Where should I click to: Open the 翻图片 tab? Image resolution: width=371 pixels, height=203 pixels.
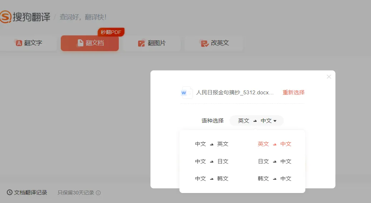[x=152, y=43]
